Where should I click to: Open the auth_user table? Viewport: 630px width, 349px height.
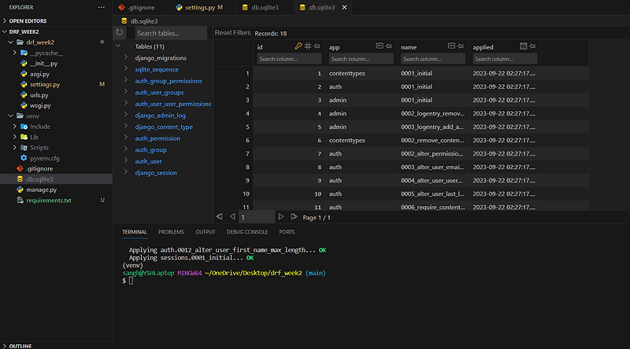pyautogui.click(x=148, y=161)
